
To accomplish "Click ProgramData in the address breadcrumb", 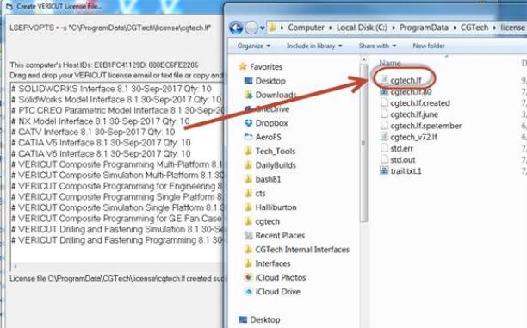I will pyautogui.click(x=424, y=28).
